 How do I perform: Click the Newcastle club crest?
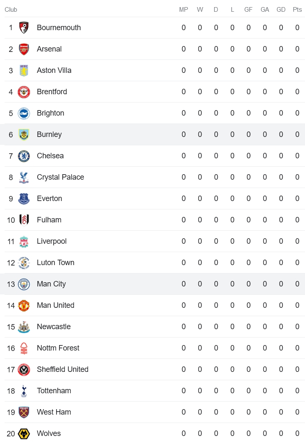click(x=24, y=327)
